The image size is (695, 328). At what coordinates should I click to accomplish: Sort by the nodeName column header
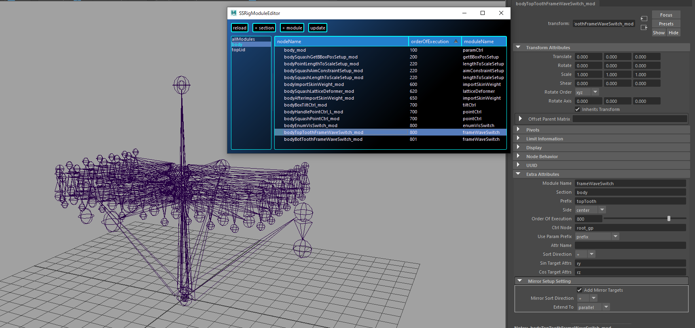(x=341, y=41)
